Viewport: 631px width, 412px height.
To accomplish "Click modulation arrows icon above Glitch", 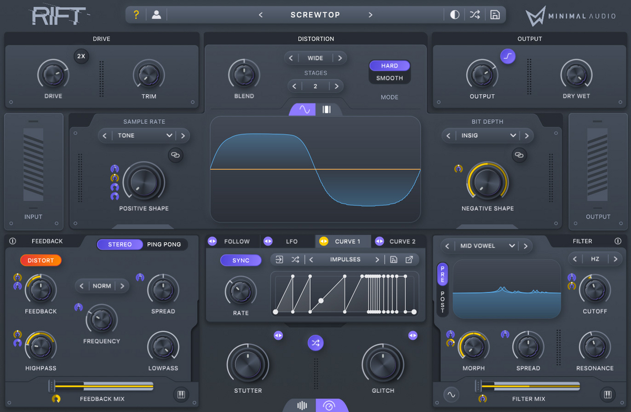I will click(413, 335).
